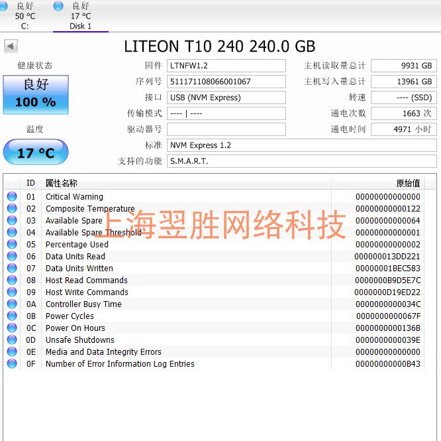The image size is (441, 441).
Task: Click status orb for Data Units Read row
Action: pos(12,256)
